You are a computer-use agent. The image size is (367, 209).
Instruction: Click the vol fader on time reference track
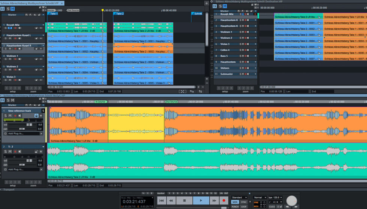(29, 125)
